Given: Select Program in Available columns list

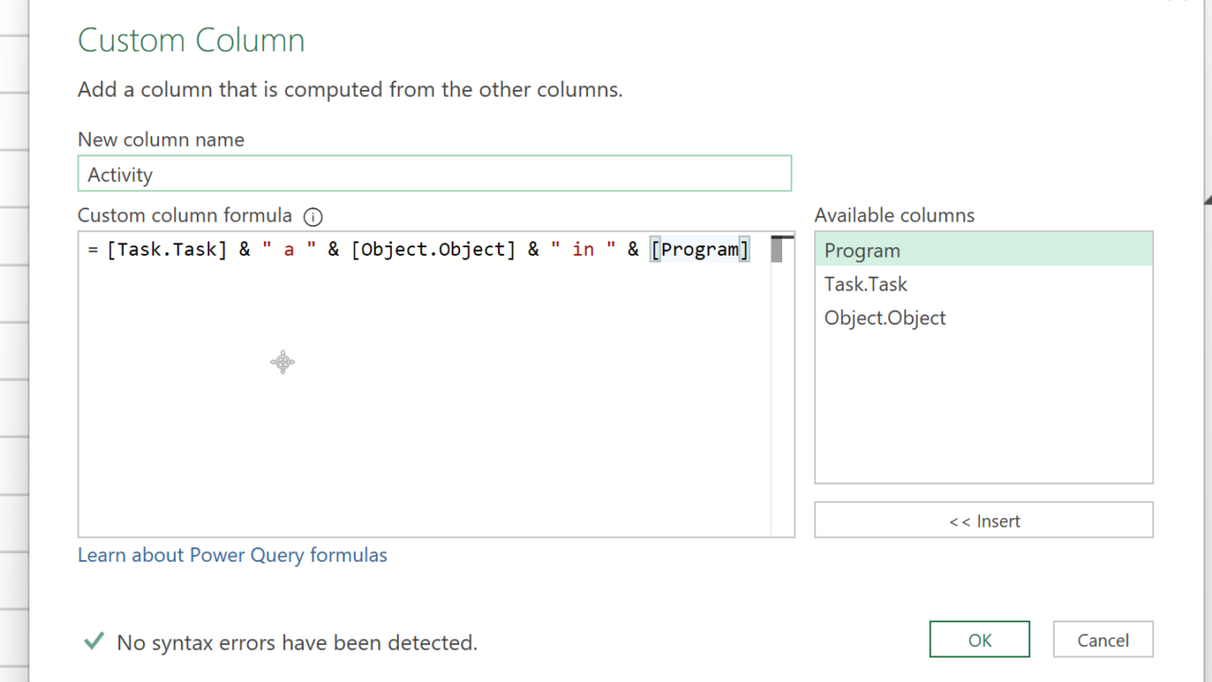Looking at the screenshot, I should coord(983,251).
